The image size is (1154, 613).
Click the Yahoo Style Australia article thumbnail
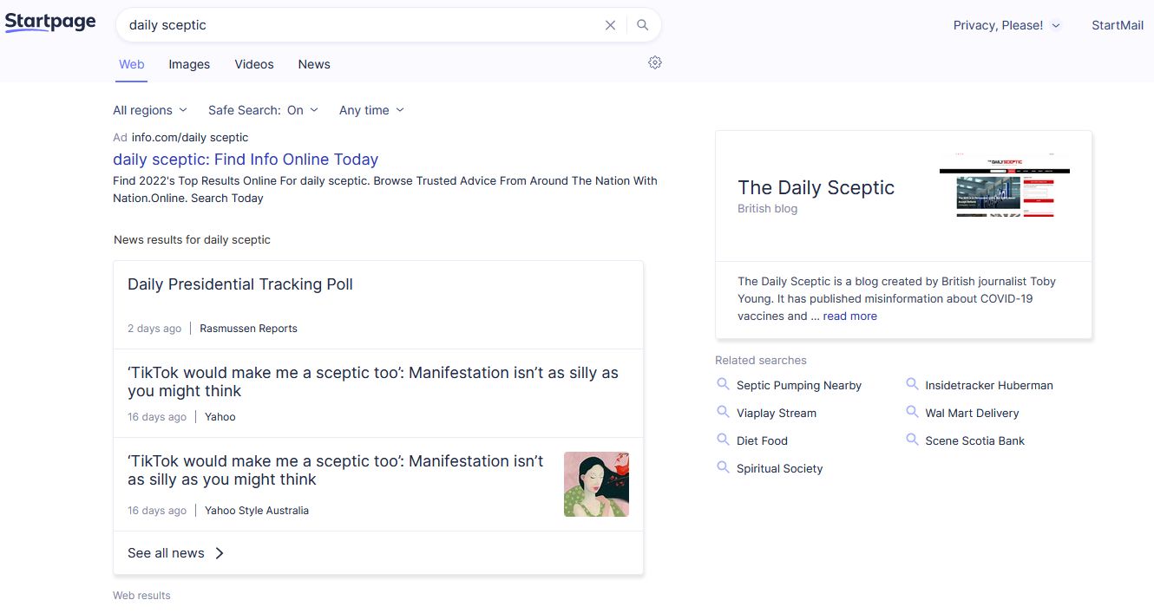596,484
